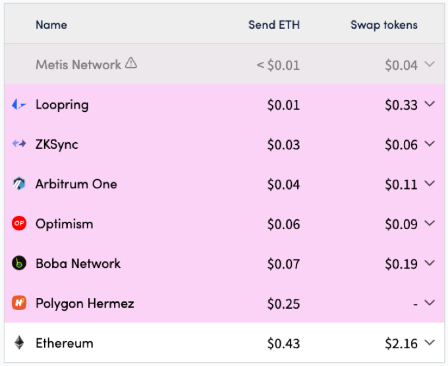Sort by the Swap tokens column
The height and width of the screenshot is (366, 448).
pos(383,25)
